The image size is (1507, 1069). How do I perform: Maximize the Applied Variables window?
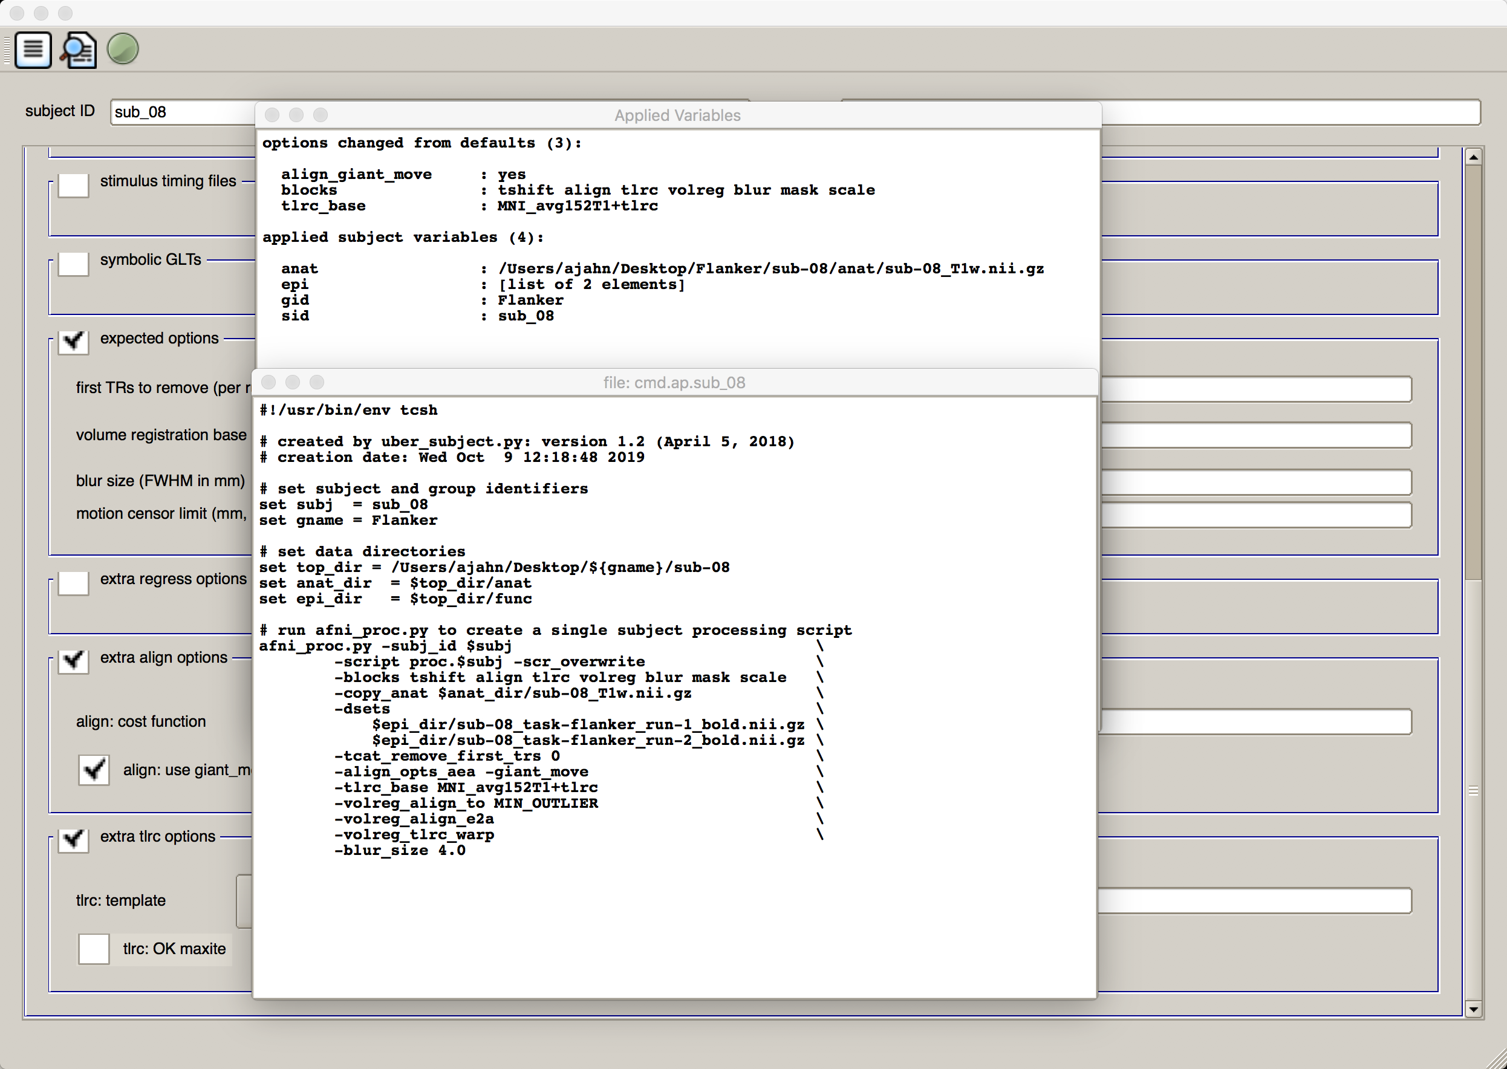click(x=321, y=115)
